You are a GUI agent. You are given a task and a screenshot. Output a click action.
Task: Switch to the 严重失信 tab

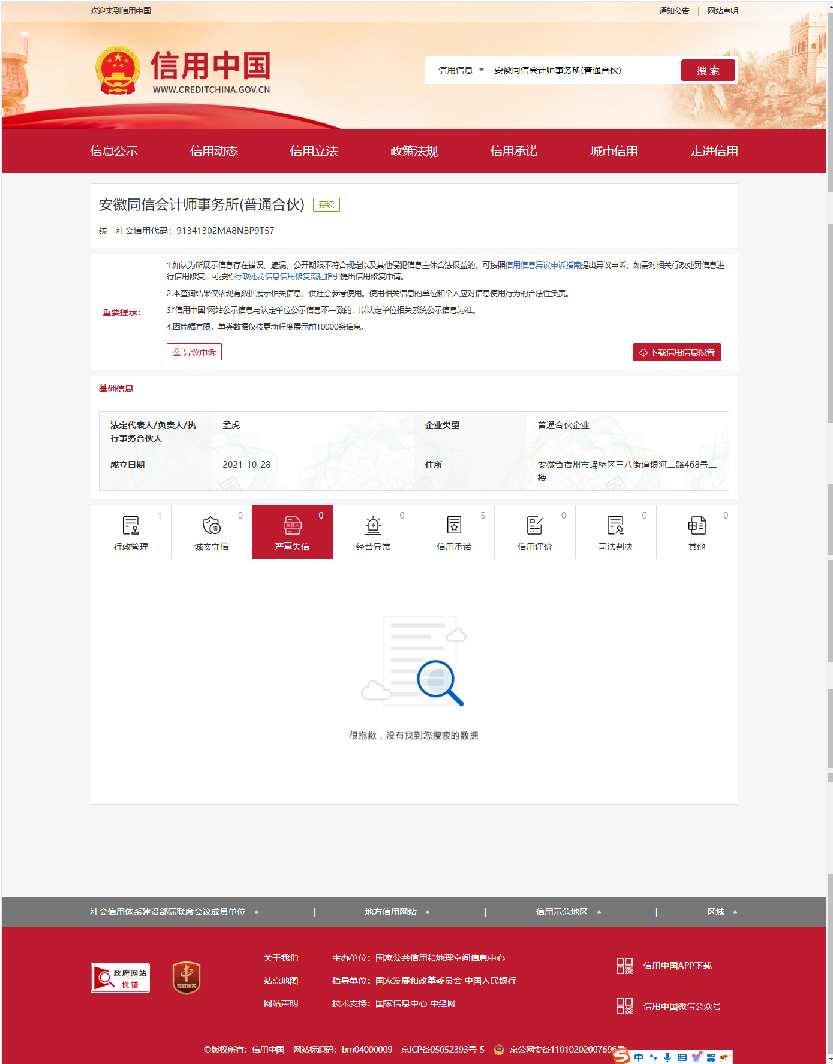point(292,532)
